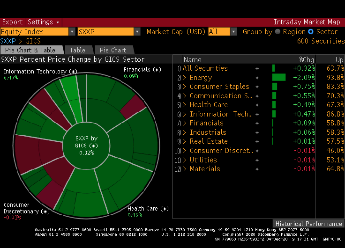Sort by the %Chg column header
This screenshot has width=345, height=248.
coord(307,59)
